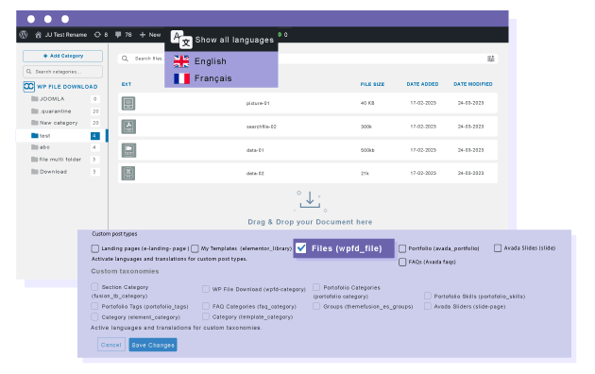
Task: Select the test category folder
Action: pos(41,135)
